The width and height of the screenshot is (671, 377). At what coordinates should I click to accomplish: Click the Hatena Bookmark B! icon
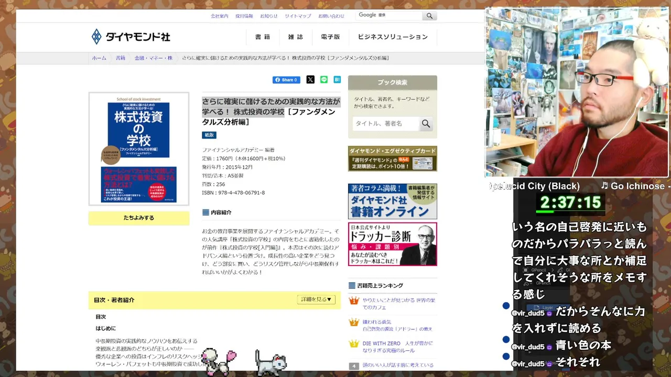click(x=337, y=80)
